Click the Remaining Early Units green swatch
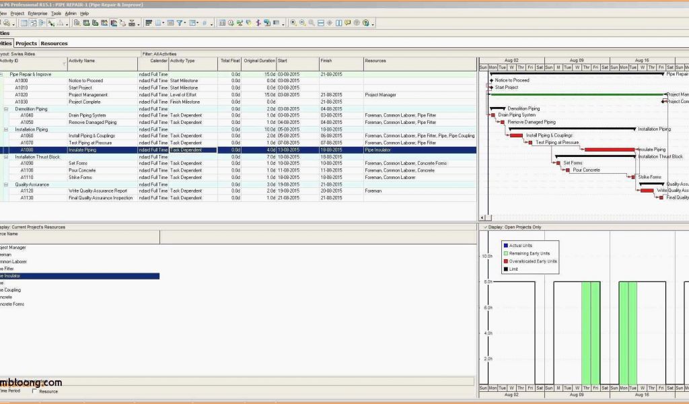This screenshot has height=404, width=689. coord(506,253)
